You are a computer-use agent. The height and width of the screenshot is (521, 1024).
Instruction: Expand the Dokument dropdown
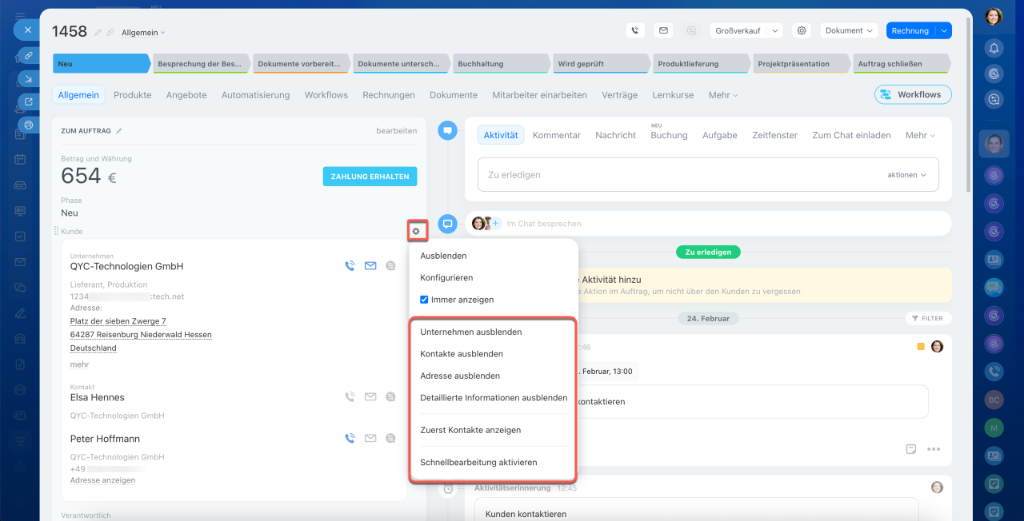(849, 30)
